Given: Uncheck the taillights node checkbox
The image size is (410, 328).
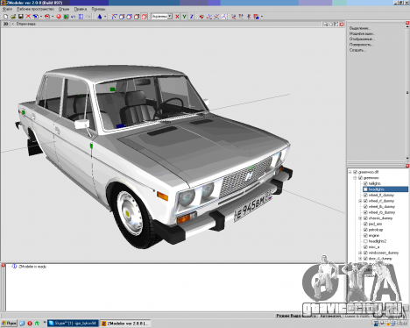Looking at the screenshot, I should 365,183.
